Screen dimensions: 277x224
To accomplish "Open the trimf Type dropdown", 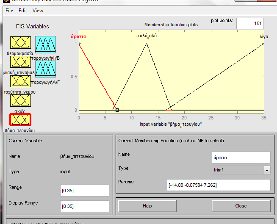I will click(x=241, y=170).
